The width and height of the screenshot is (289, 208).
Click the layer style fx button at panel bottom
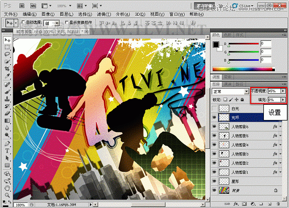(x=236, y=204)
